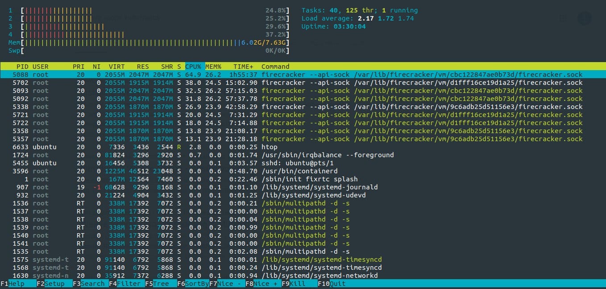606x289 pixels.
Task: Sort by Command column header
Action: coord(275,67)
